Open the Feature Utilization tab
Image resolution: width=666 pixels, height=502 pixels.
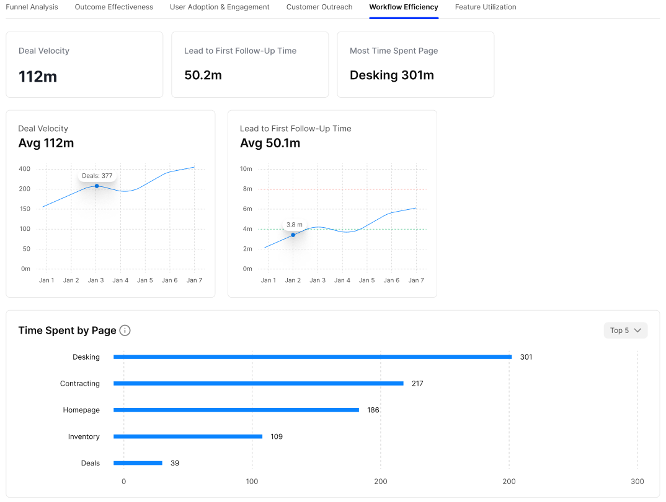click(486, 7)
